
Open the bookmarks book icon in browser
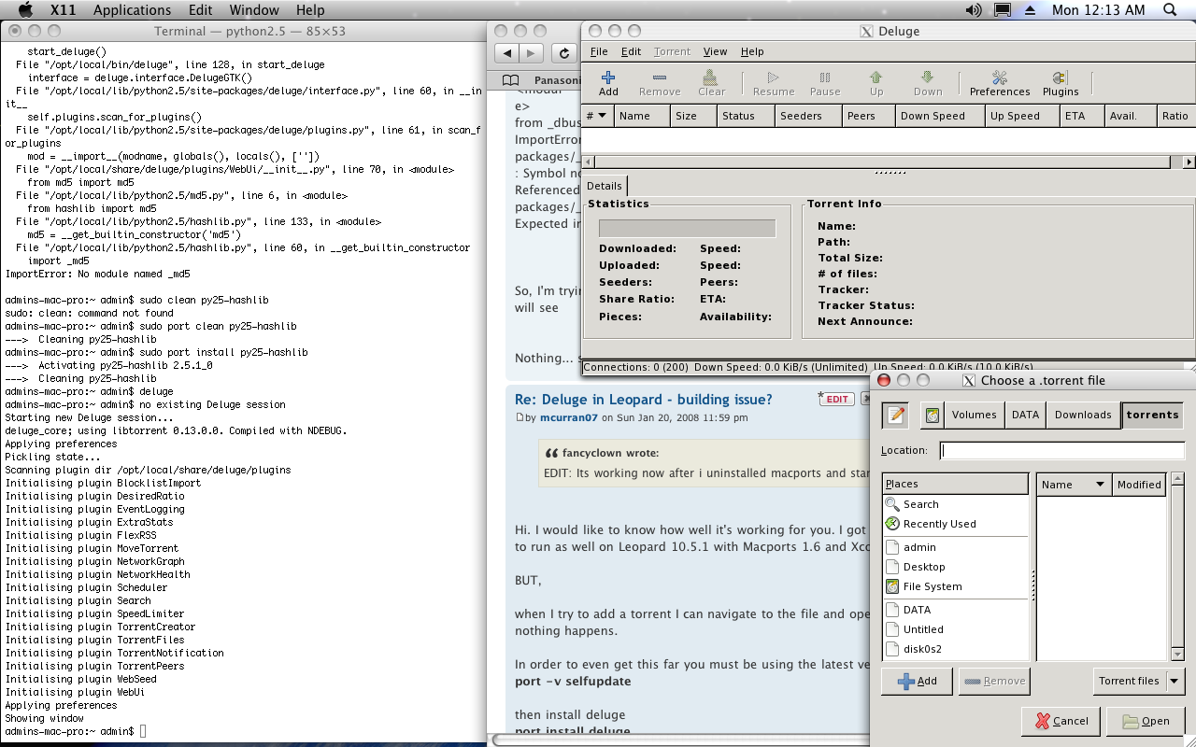(x=511, y=80)
